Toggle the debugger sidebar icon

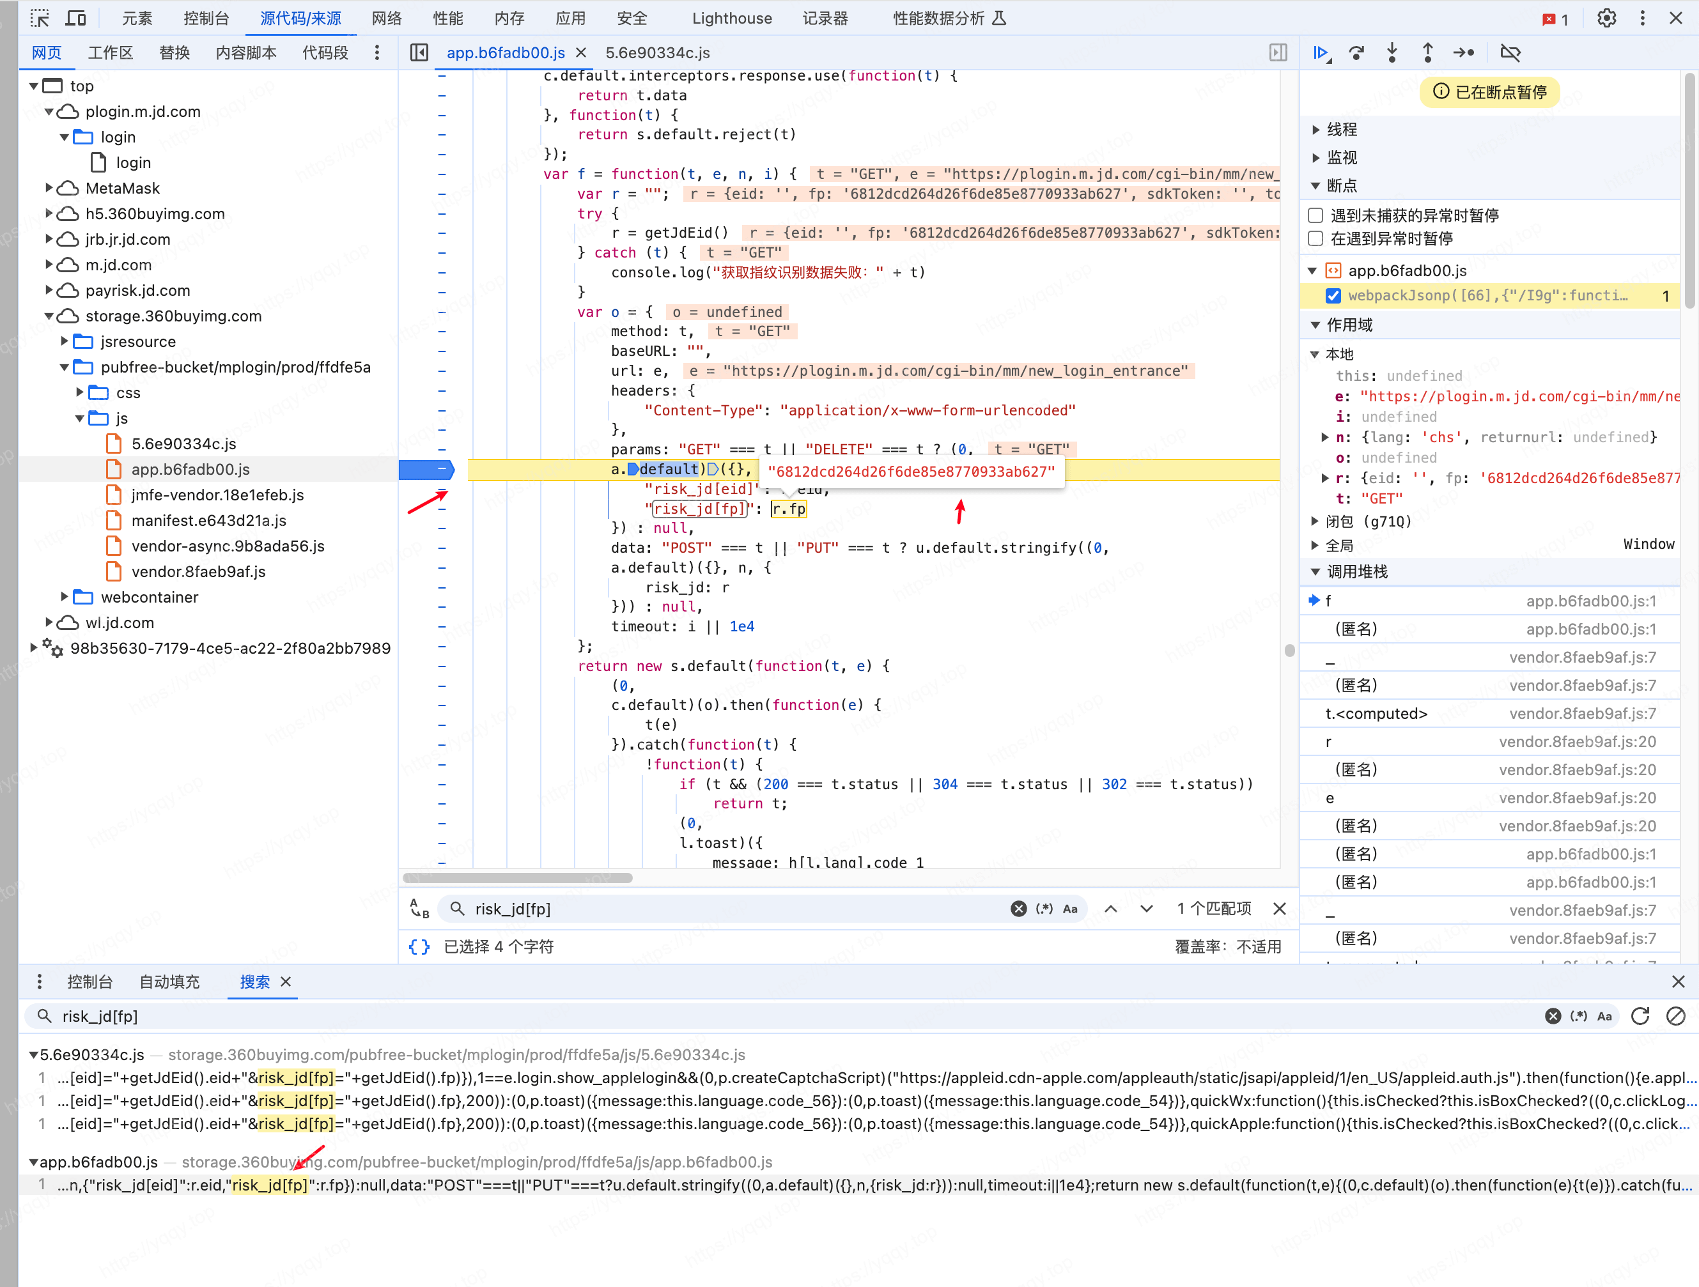(1278, 52)
